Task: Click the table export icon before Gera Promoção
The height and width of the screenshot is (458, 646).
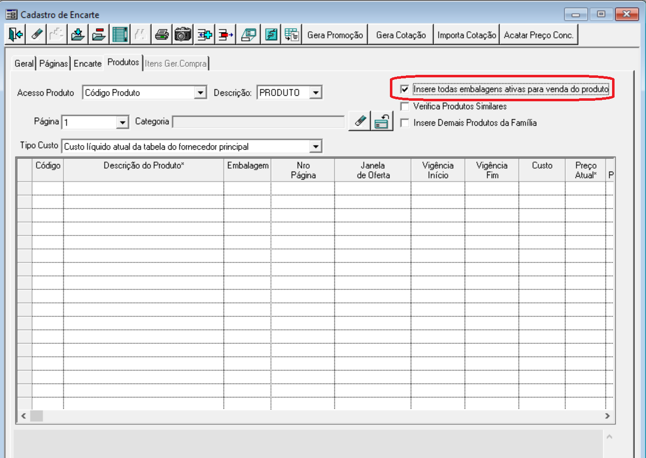Action: click(292, 35)
